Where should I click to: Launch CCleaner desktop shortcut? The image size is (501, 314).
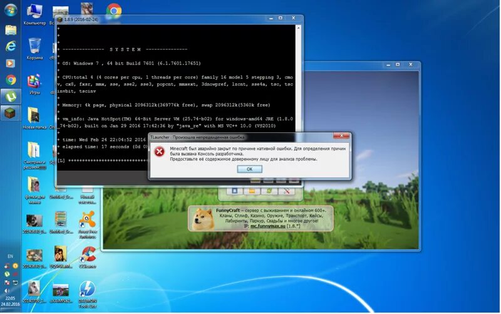(88, 258)
